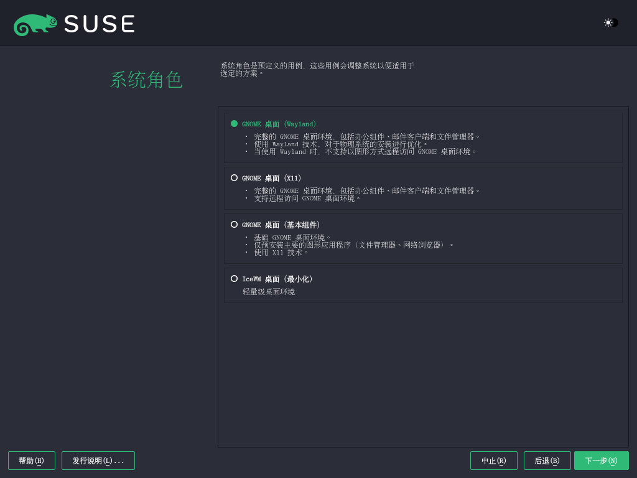Click the line 支持远程访问 GNOME 桌面环境
The width and height of the screenshot is (637, 478).
point(307,199)
